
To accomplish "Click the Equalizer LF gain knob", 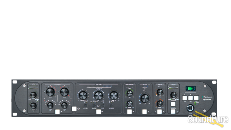I will pos(50,92).
